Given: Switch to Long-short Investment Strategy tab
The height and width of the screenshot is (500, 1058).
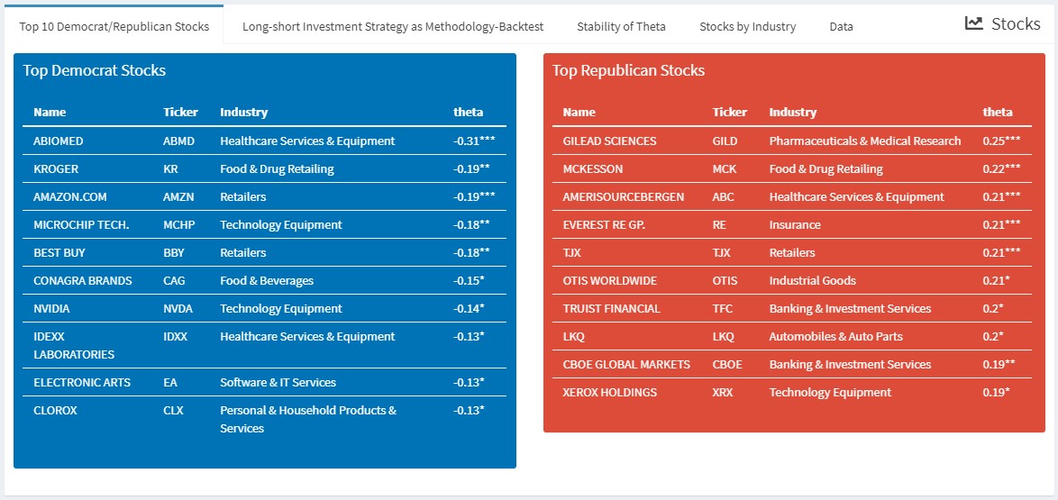Looking at the screenshot, I should tap(393, 26).
